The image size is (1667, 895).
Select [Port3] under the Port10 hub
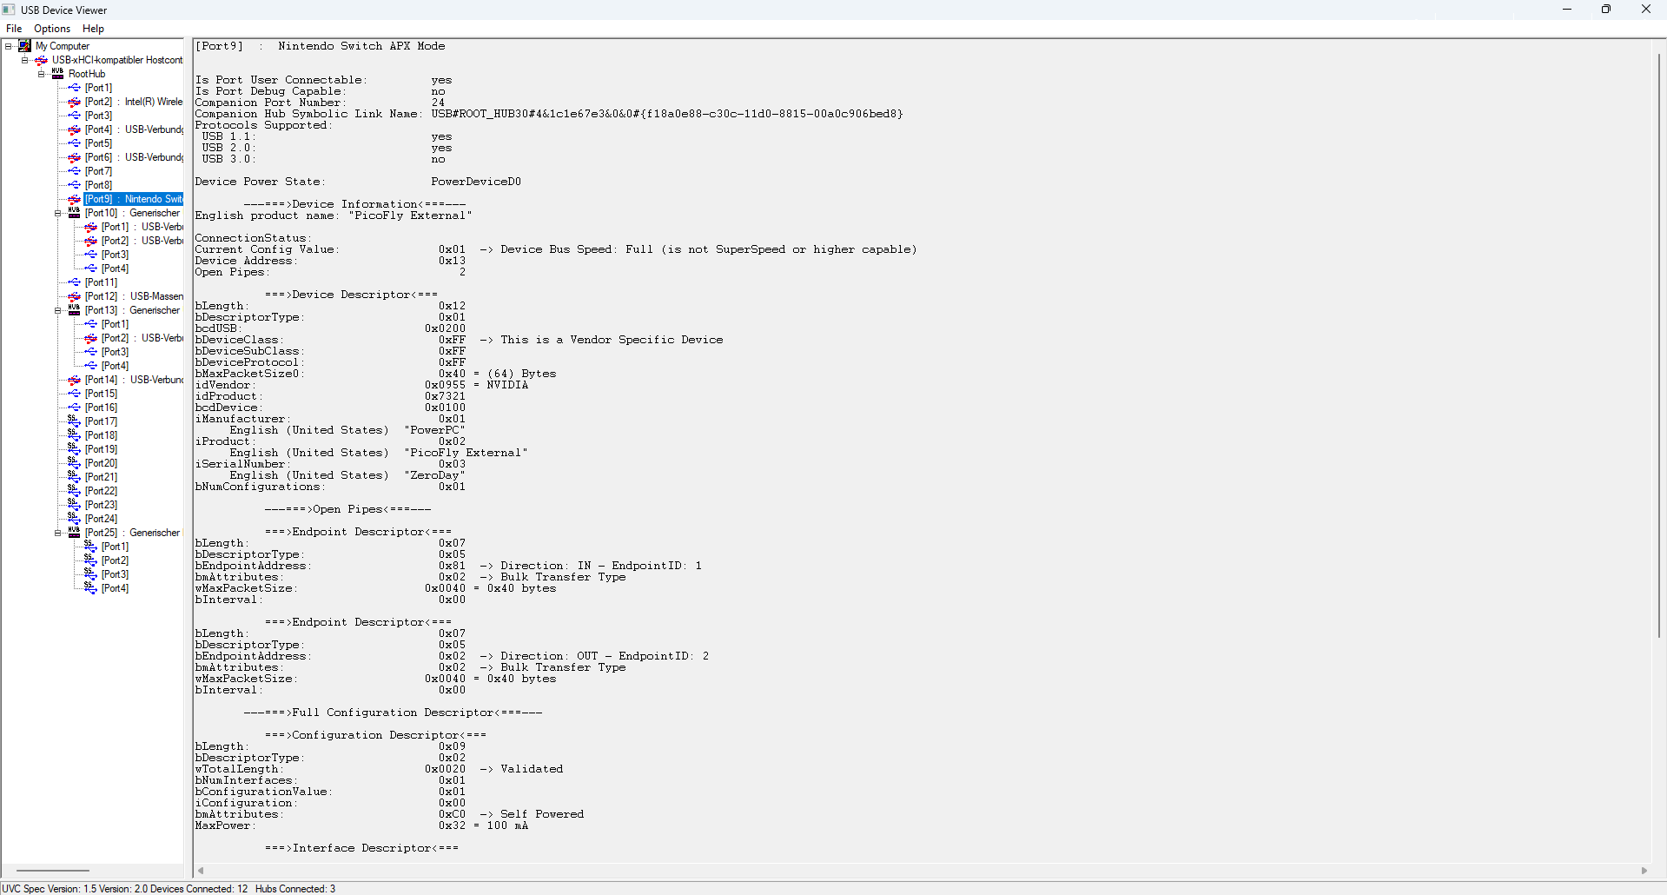click(x=115, y=255)
